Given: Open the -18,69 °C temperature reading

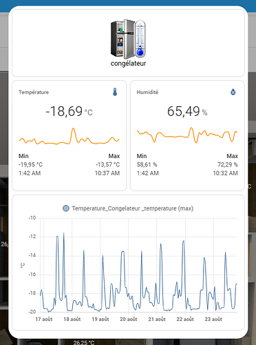Looking at the screenshot, I should point(69,112).
